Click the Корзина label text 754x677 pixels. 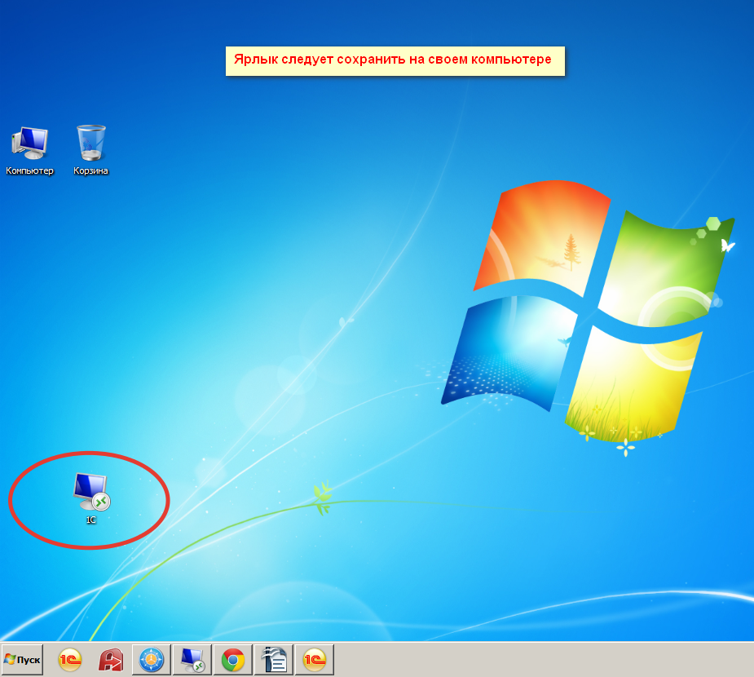pyautogui.click(x=90, y=170)
